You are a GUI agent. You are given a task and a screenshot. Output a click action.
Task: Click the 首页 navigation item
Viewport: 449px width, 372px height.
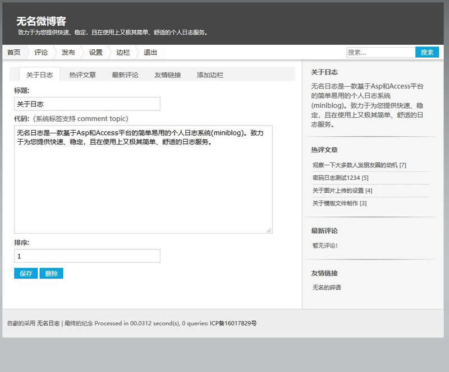pos(14,53)
